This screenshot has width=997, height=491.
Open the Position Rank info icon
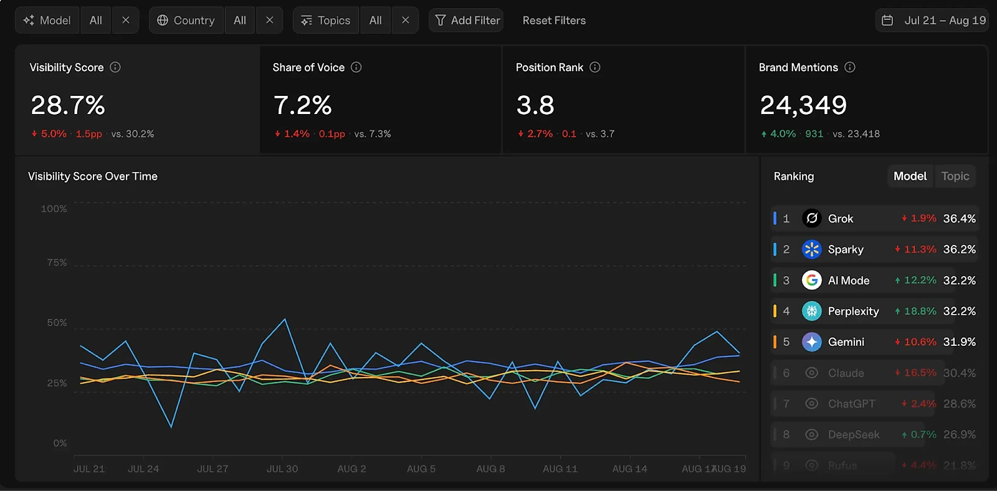[595, 67]
